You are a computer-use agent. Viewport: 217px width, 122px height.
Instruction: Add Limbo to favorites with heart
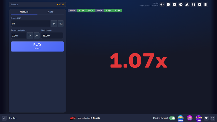(206, 118)
